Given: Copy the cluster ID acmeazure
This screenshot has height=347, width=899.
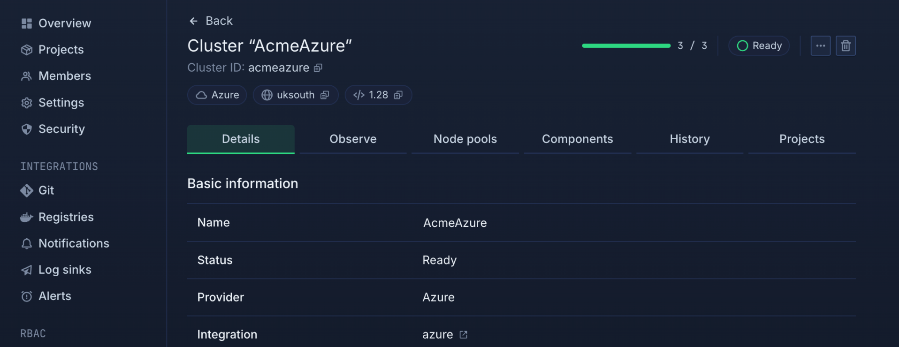Looking at the screenshot, I should click(318, 68).
